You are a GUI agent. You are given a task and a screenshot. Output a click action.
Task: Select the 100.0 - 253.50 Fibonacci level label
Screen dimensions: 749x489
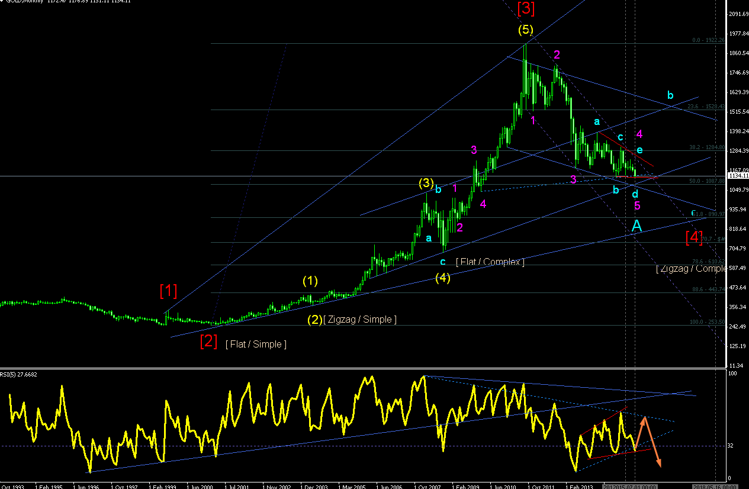coord(707,322)
